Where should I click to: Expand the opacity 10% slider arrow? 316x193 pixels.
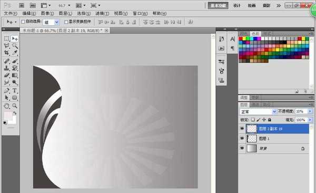point(310,111)
